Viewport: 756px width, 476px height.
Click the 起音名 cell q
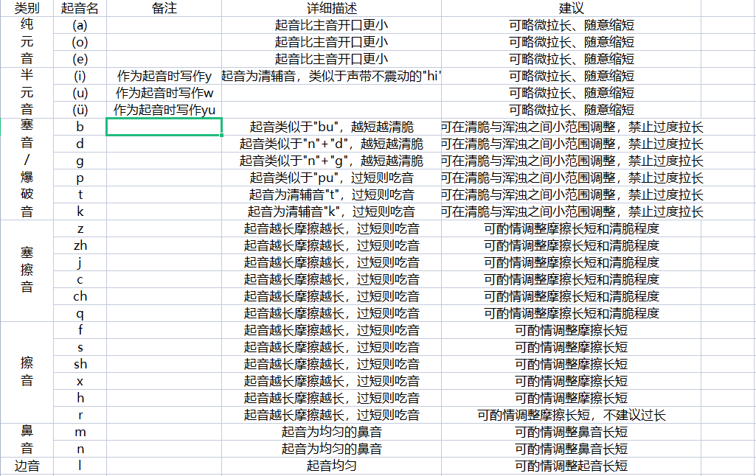click(x=80, y=313)
